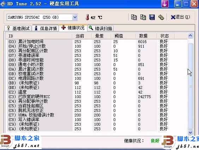Click the scrollbar down arrow

click(x=190, y=132)
